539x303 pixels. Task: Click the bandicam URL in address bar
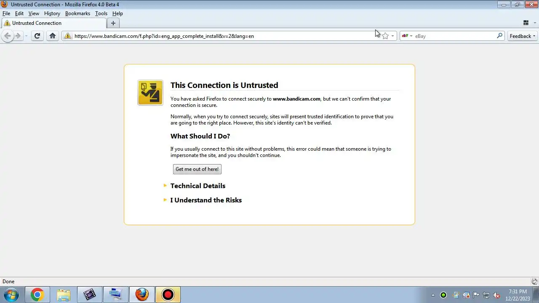164,36
